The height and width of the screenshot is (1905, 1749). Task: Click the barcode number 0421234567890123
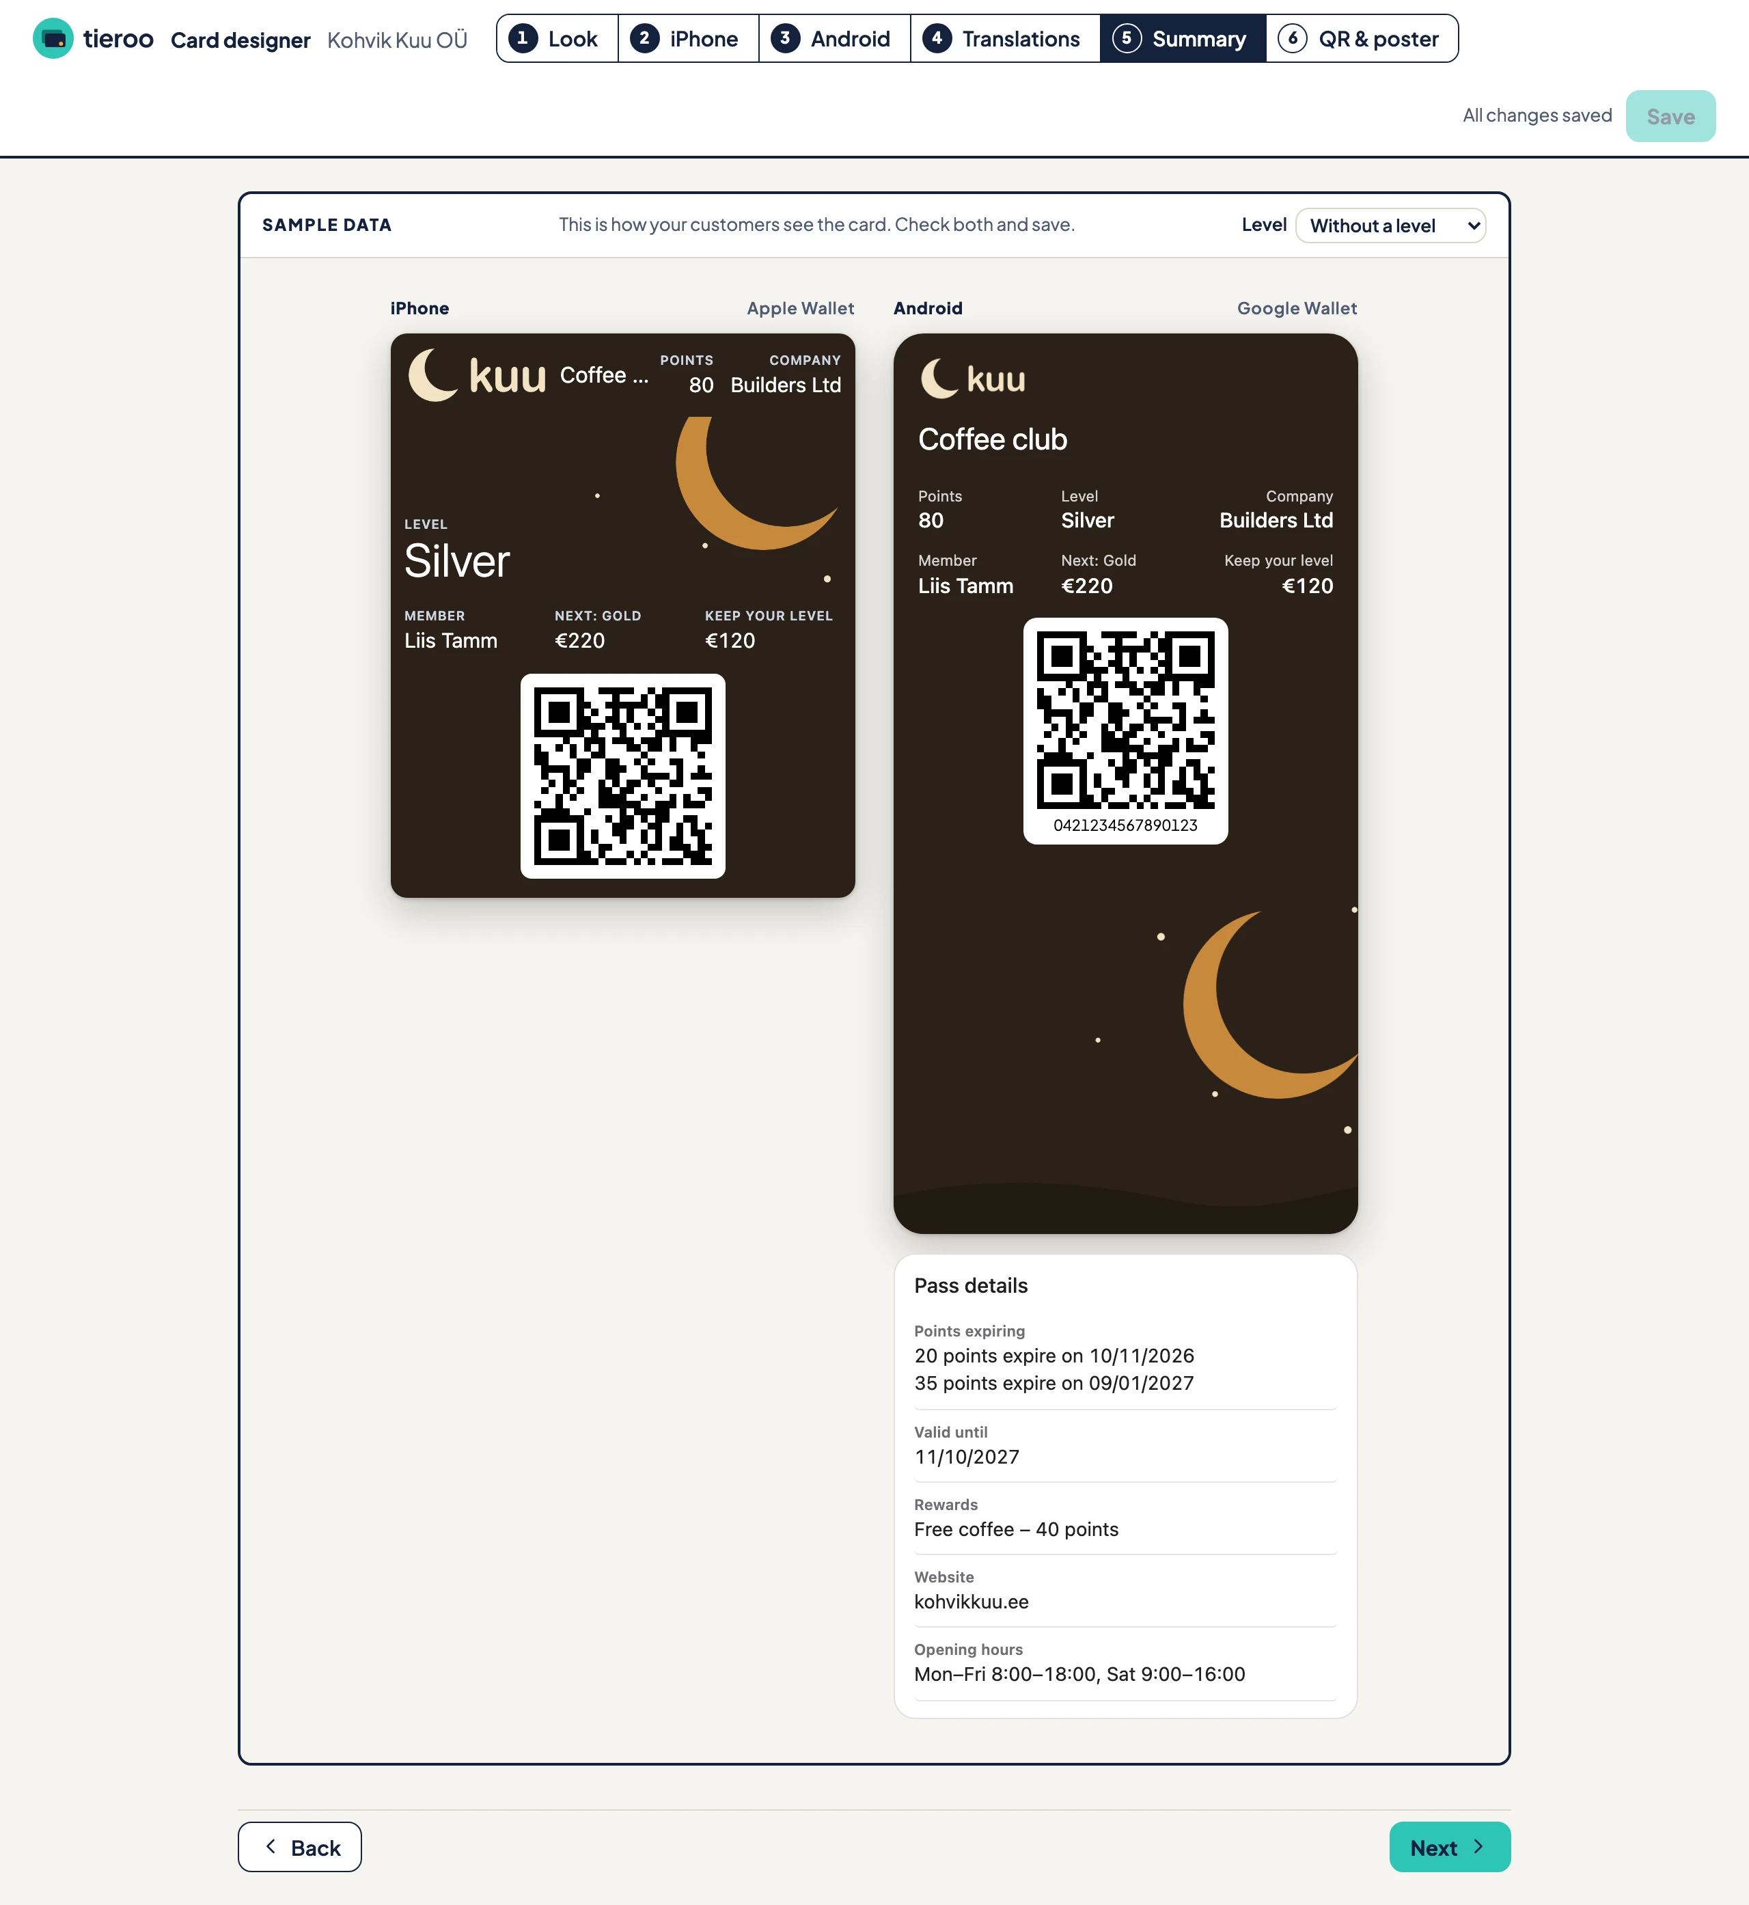pyautogui.click(x=1125, y=825)
